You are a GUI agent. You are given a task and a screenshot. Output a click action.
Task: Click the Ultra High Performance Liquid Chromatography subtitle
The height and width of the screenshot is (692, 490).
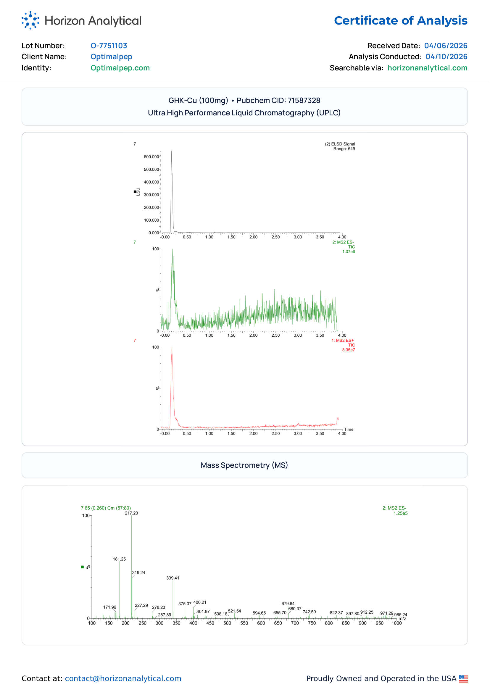pos(245,113)
